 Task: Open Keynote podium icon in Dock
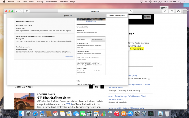click(x=110, y=114)
